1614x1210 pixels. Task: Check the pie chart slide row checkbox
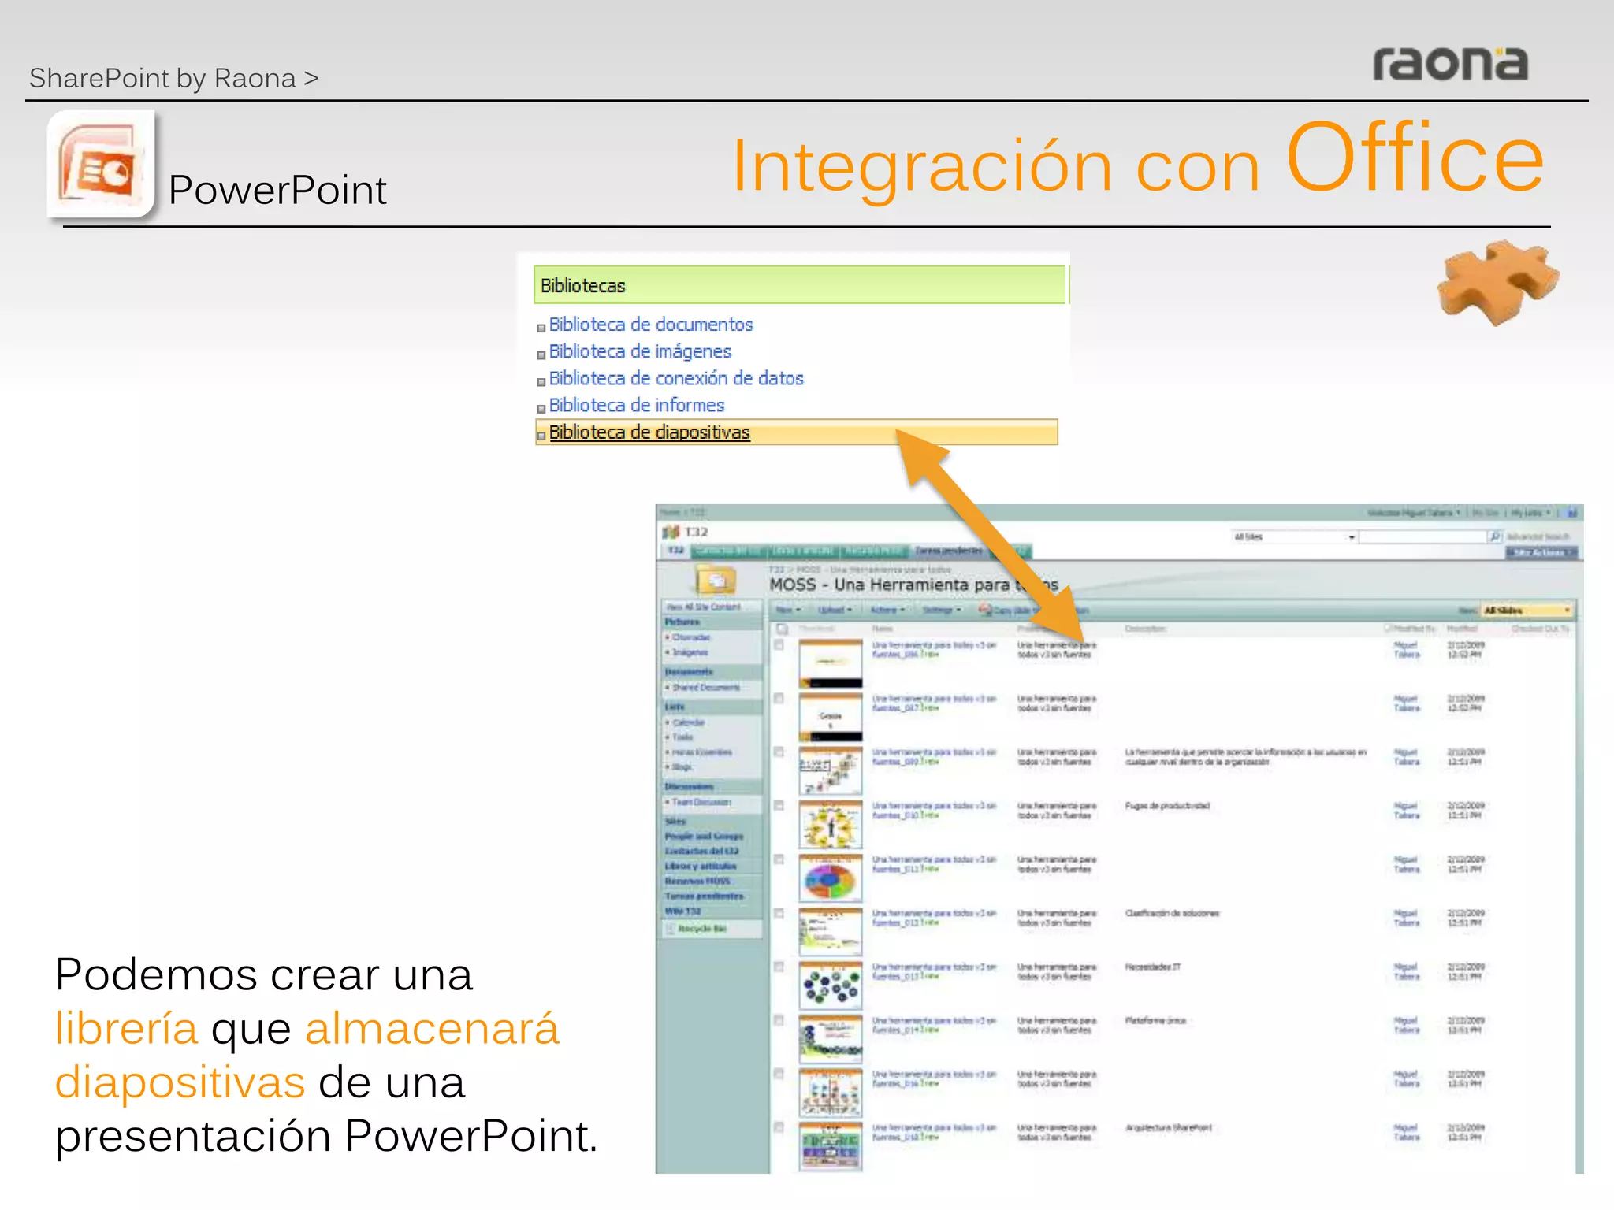click(x=779, y=859)
